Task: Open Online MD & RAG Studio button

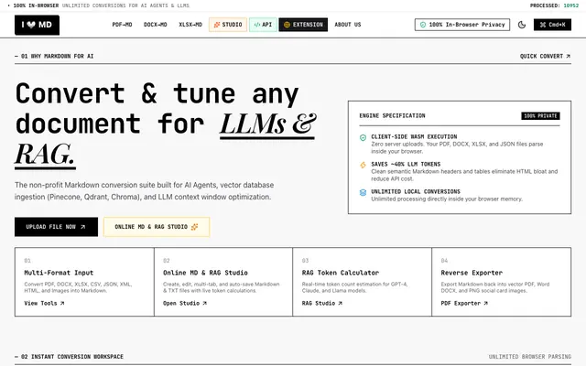Action: point(157,227)
